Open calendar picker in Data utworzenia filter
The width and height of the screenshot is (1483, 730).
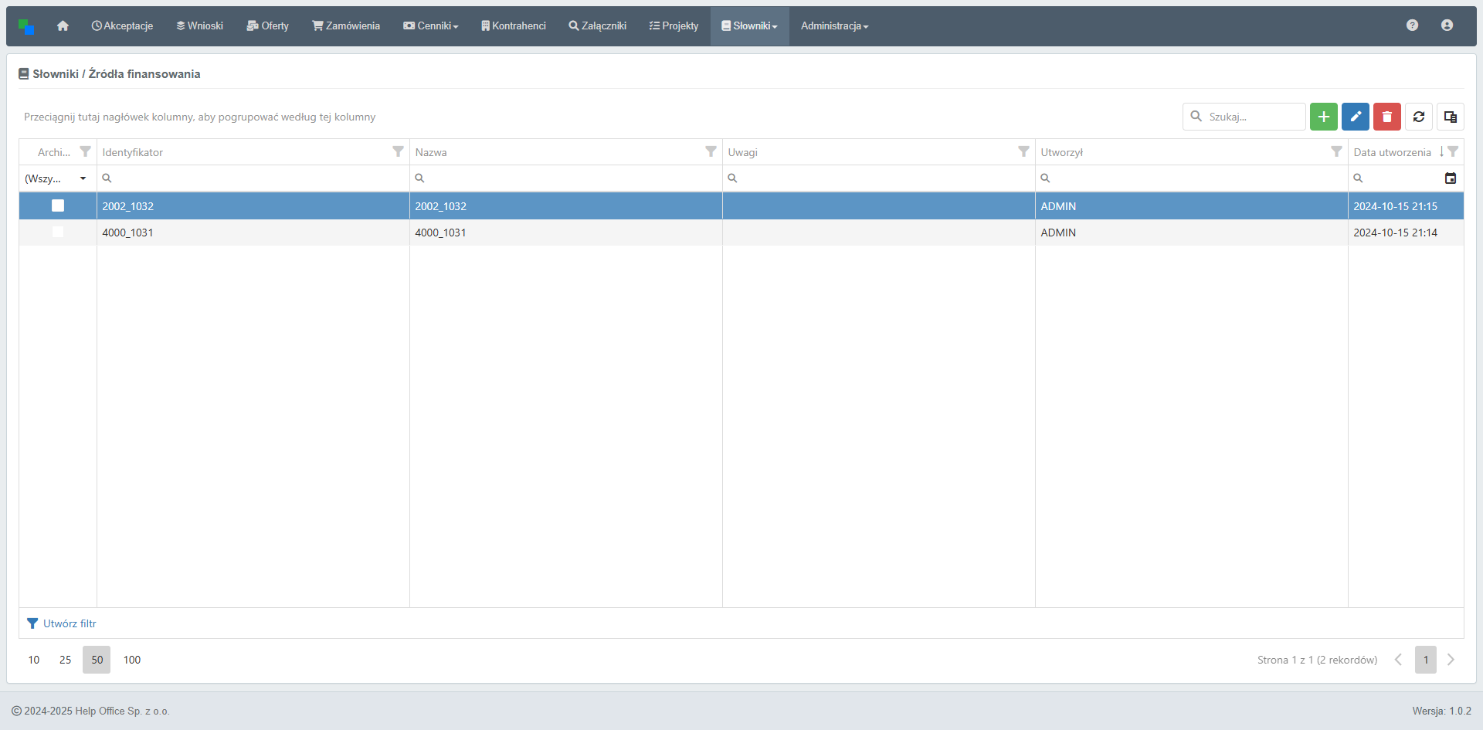[1450, 178]
